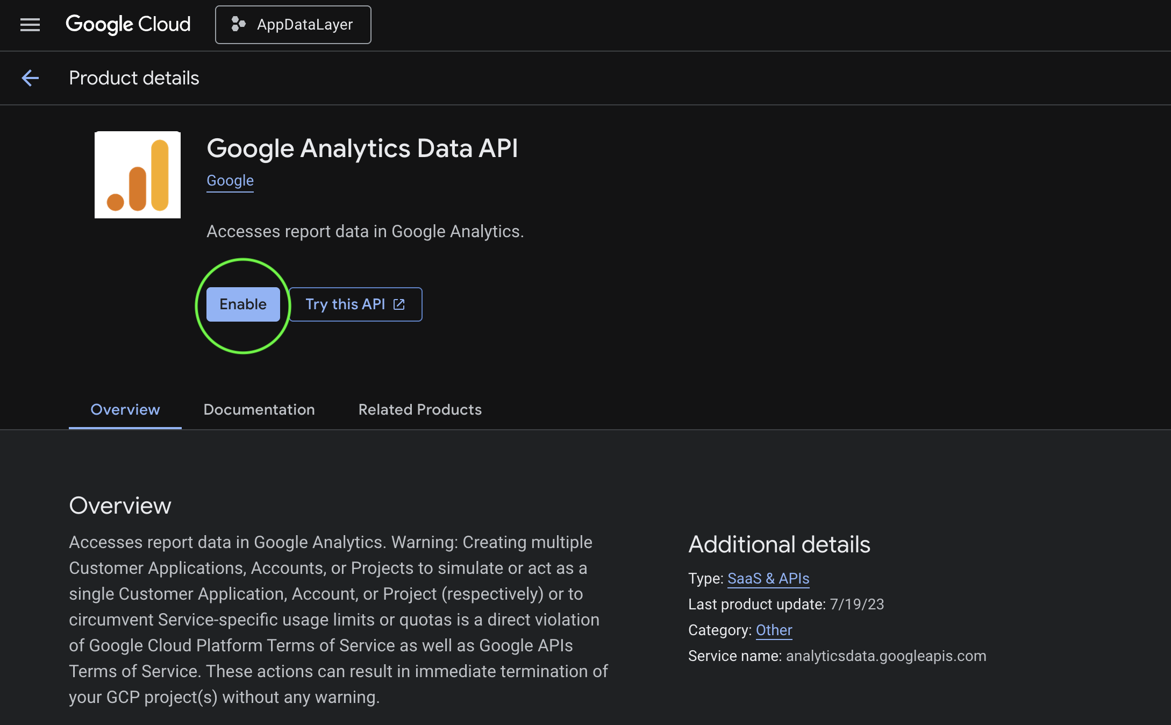The image size is (1171, 725).
Task: Click the analyticsdata.googleapis.com service name
Action: (886, 656)
